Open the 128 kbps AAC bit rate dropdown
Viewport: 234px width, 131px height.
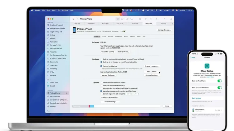[x=133, y=94]
